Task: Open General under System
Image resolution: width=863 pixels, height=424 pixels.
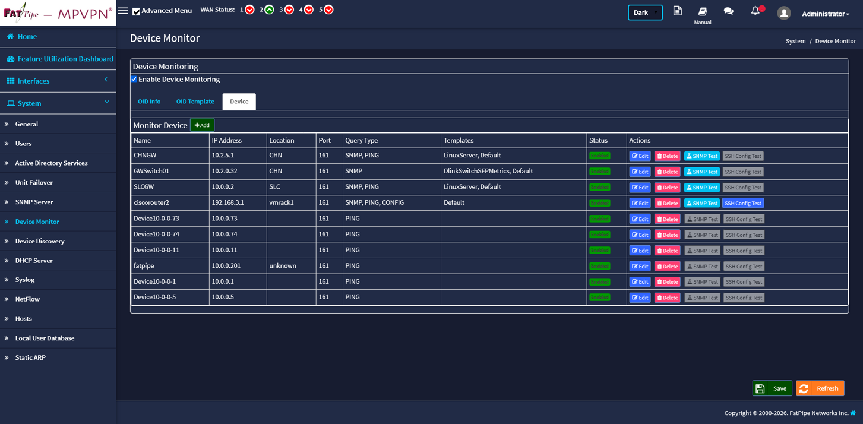Action: click(x=58, y=124)
